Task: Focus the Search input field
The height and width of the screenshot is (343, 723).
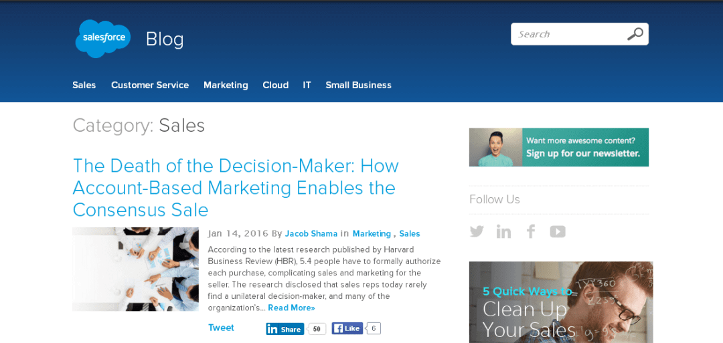Action: [x=569, y=34]
